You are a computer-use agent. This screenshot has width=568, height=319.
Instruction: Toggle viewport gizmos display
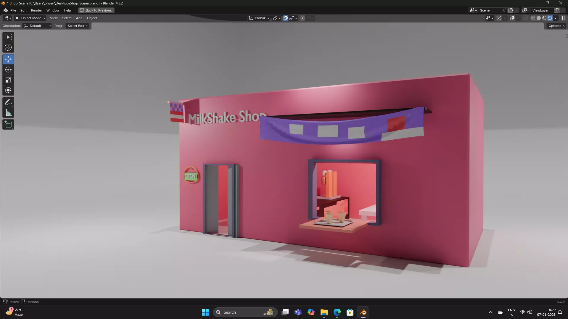coord(499,18)
